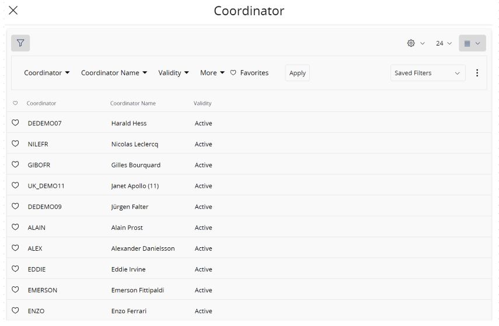Open the More filters menu
This screenshot has width=499, height=326.
click(212, 73)
